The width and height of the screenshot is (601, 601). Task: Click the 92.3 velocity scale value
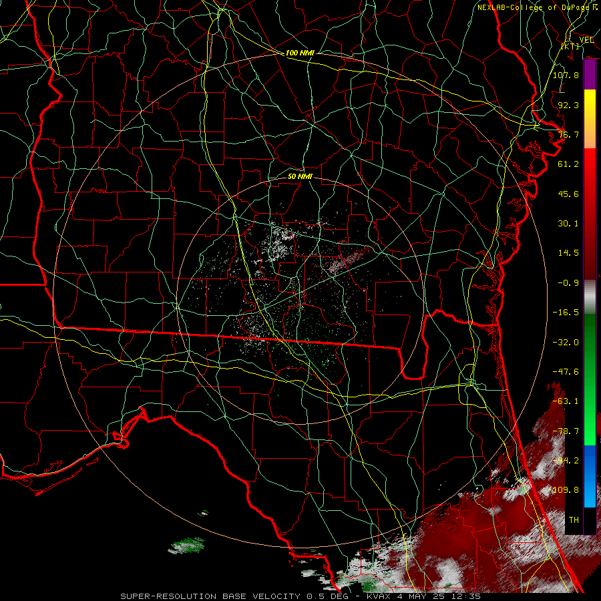(568, 105)
